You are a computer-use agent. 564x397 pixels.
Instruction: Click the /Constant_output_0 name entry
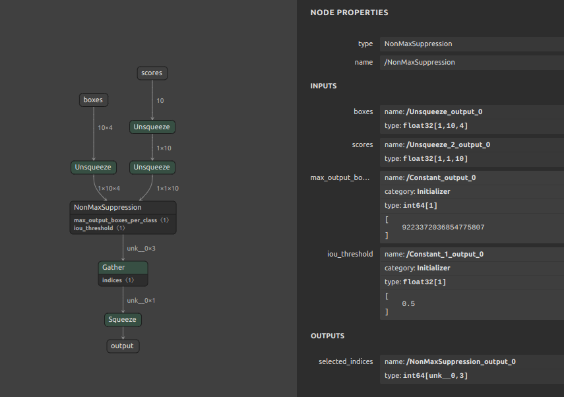[472, 177]
